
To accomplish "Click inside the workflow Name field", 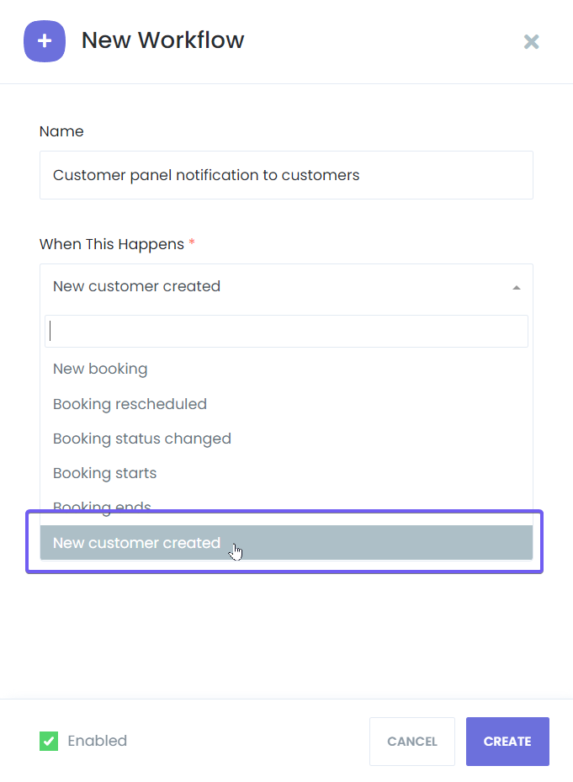I will point(286,175).
